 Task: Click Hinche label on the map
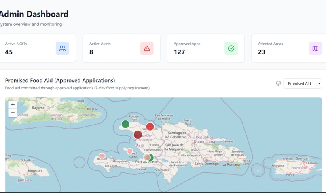pos(155,145)
